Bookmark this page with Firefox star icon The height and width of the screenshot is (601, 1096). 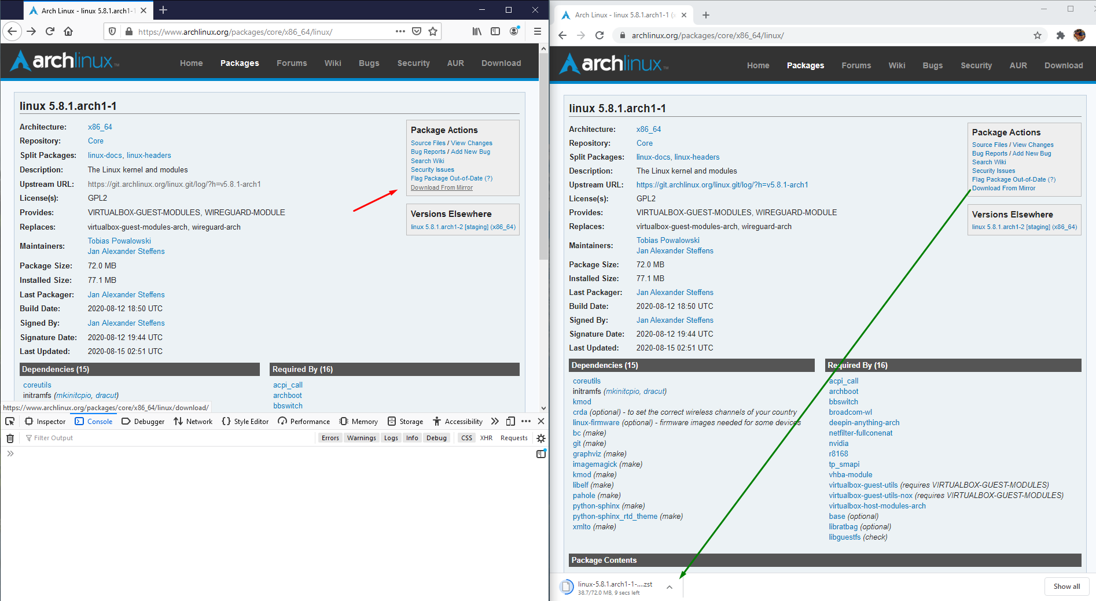pos(433,31)
